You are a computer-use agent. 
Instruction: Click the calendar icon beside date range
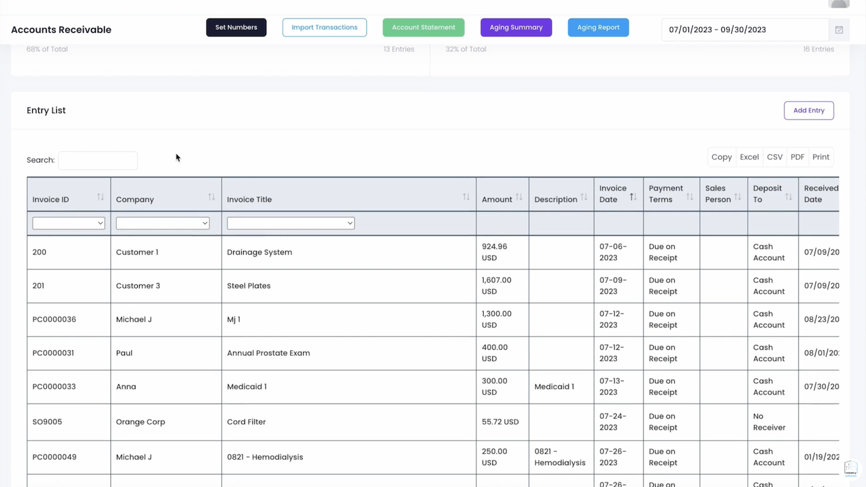[839, 30]
